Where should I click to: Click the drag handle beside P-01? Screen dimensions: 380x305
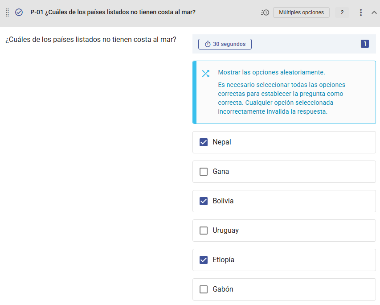pos(7,12)
